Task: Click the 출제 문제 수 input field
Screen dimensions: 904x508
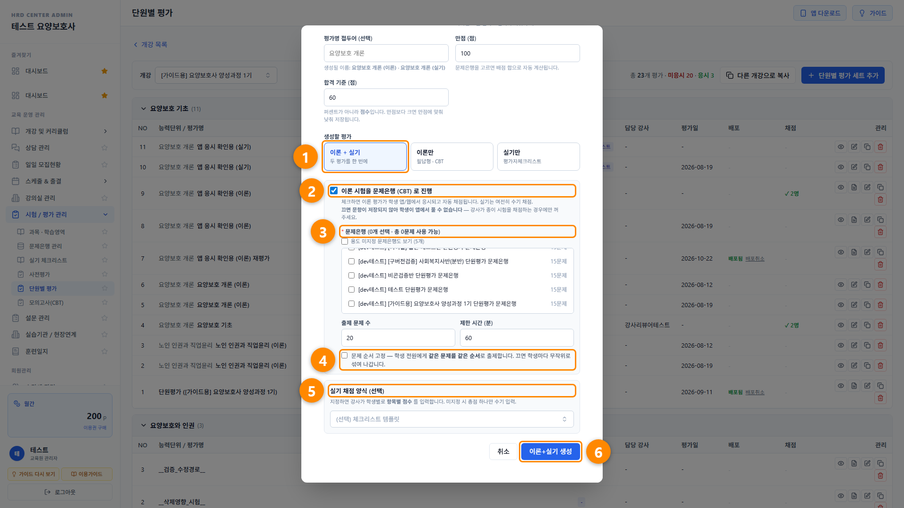Action: (398, 338)
